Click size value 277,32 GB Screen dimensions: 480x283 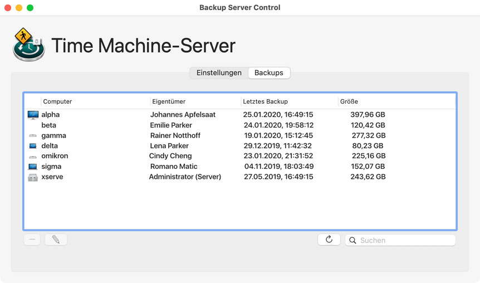(369, 135)
